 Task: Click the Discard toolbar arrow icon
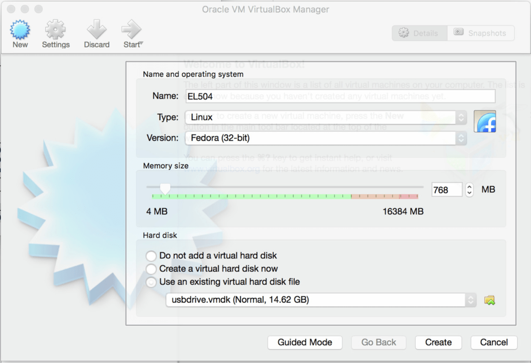pos(97,29)
